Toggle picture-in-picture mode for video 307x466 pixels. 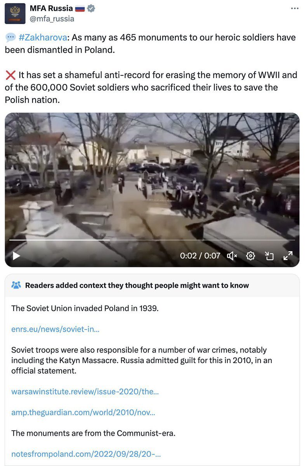(269, 256)
